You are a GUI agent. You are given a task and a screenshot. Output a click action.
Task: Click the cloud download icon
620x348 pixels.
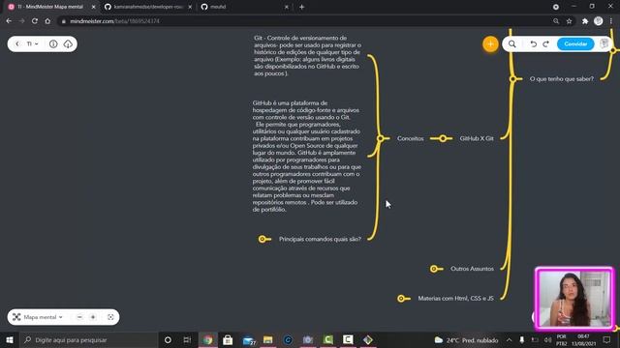point(68,43)
